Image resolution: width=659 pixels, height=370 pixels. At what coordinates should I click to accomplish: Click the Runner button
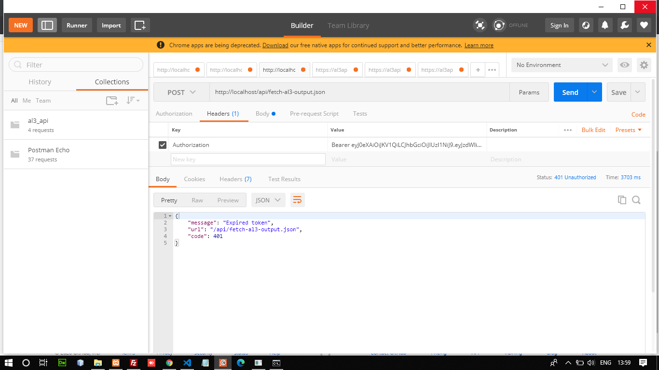click(77, 25)
